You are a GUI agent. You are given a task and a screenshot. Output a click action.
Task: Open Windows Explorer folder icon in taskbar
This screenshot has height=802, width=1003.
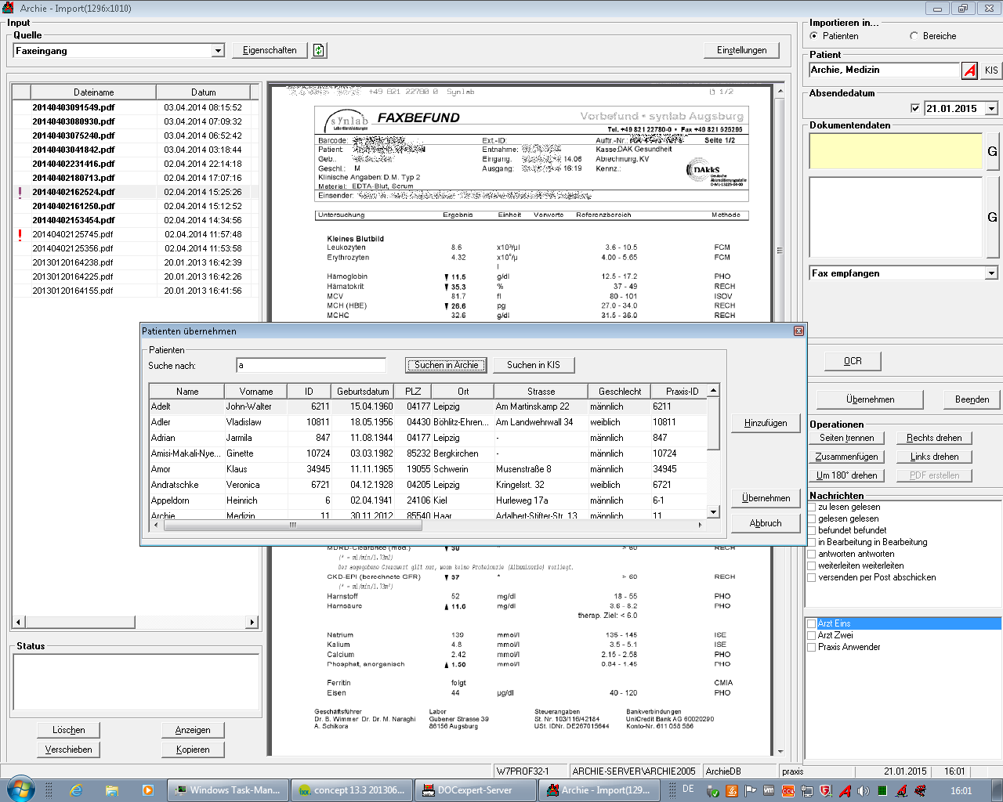(112, 790)
